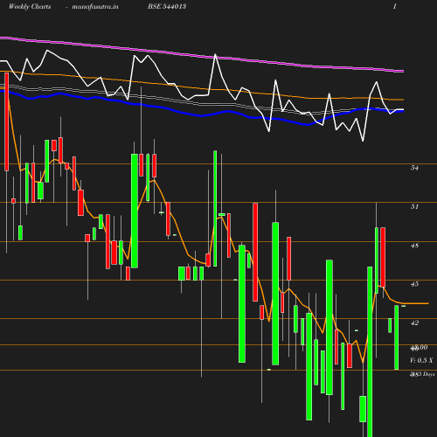The height and width of the screenshot is (437, 437).
Task: Click the 48 price axis label
Action: [x=414, y=246]
